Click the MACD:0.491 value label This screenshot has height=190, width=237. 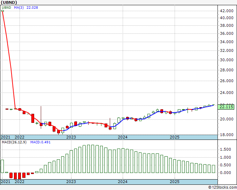tap(40, 142)
